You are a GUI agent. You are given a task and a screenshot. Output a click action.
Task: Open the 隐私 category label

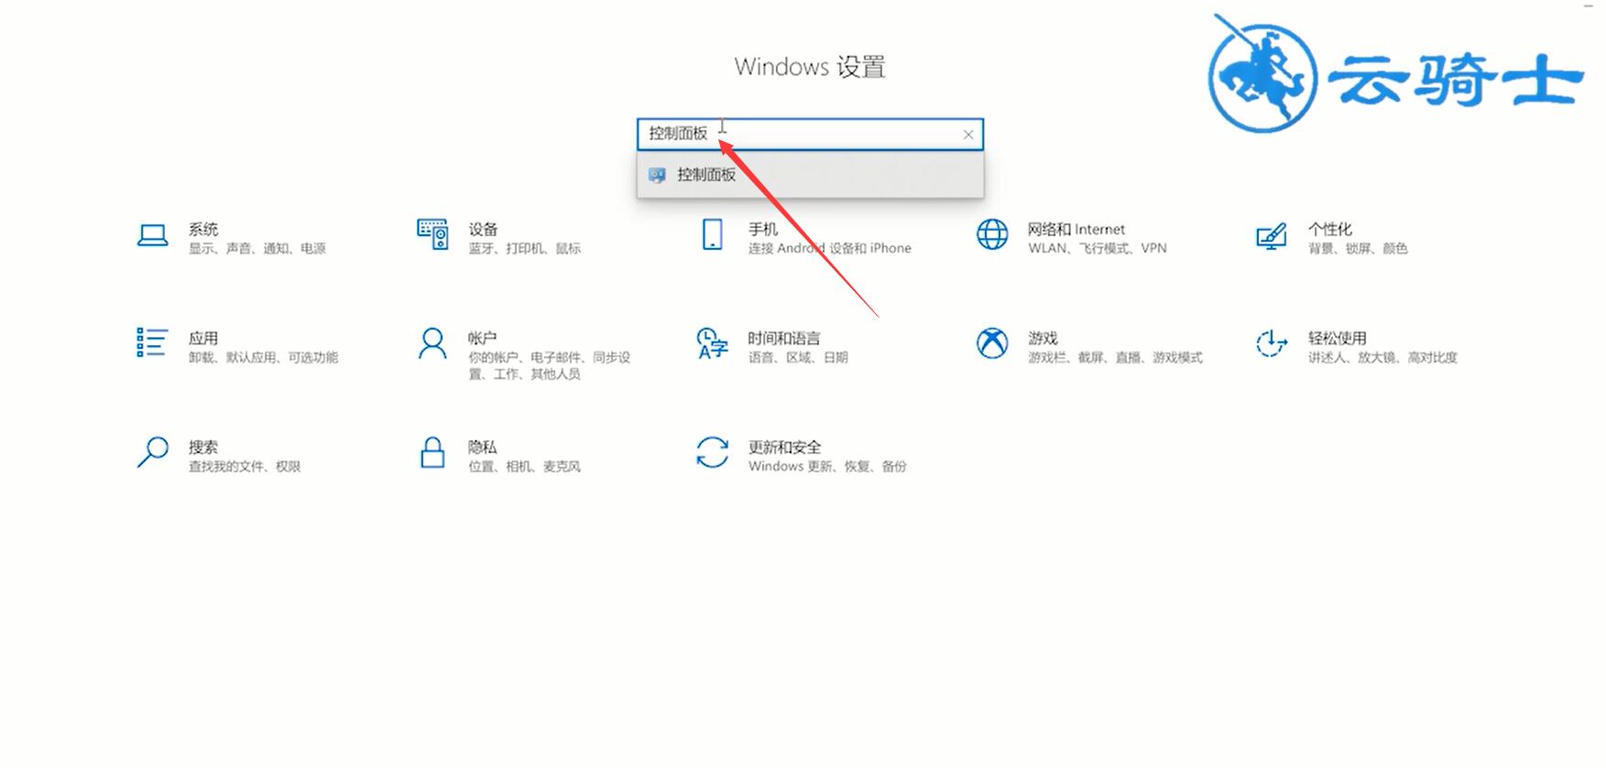tap(483, 447)
